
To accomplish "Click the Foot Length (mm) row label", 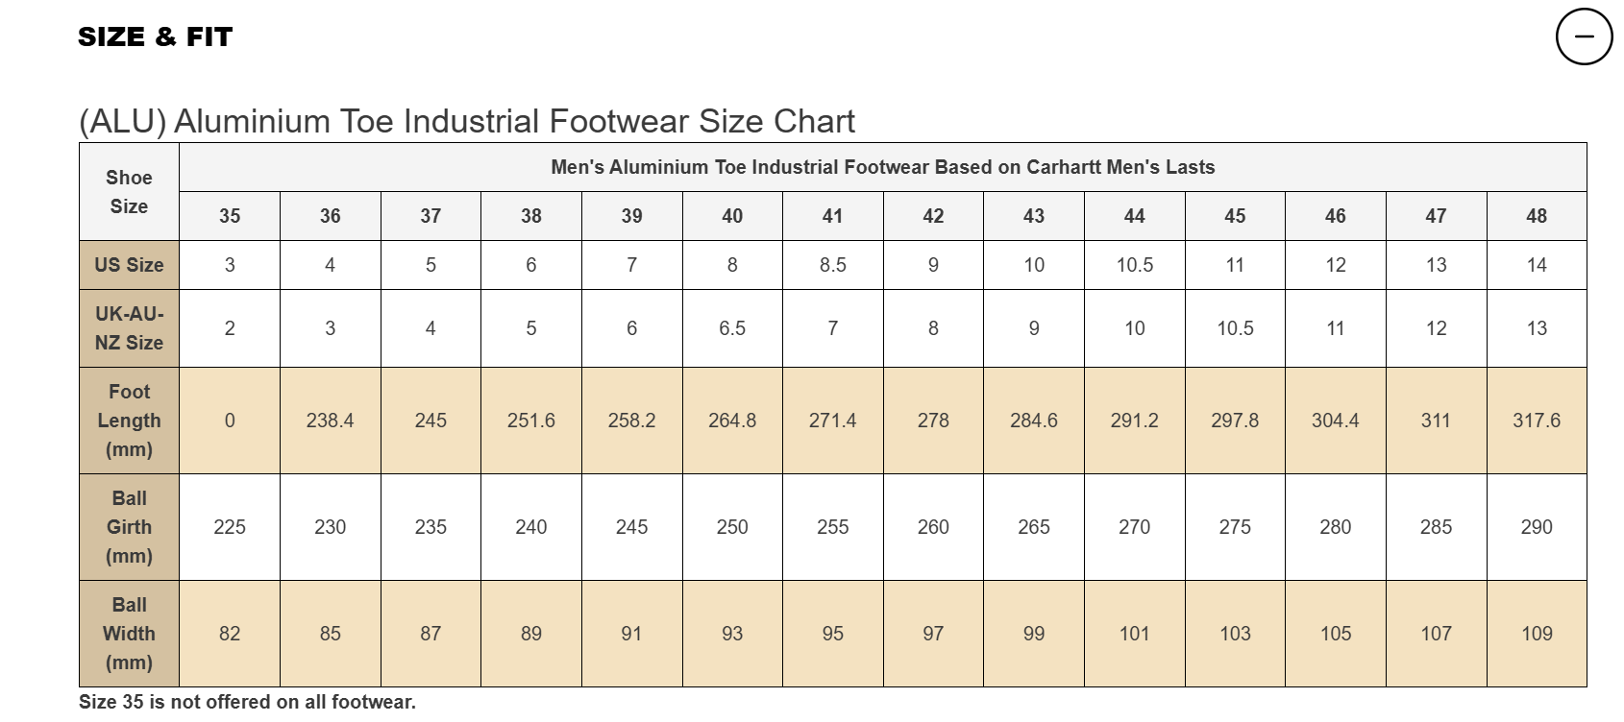I will tap(129, 421).
